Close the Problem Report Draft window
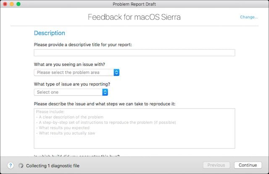 click(x=5, y=4)
